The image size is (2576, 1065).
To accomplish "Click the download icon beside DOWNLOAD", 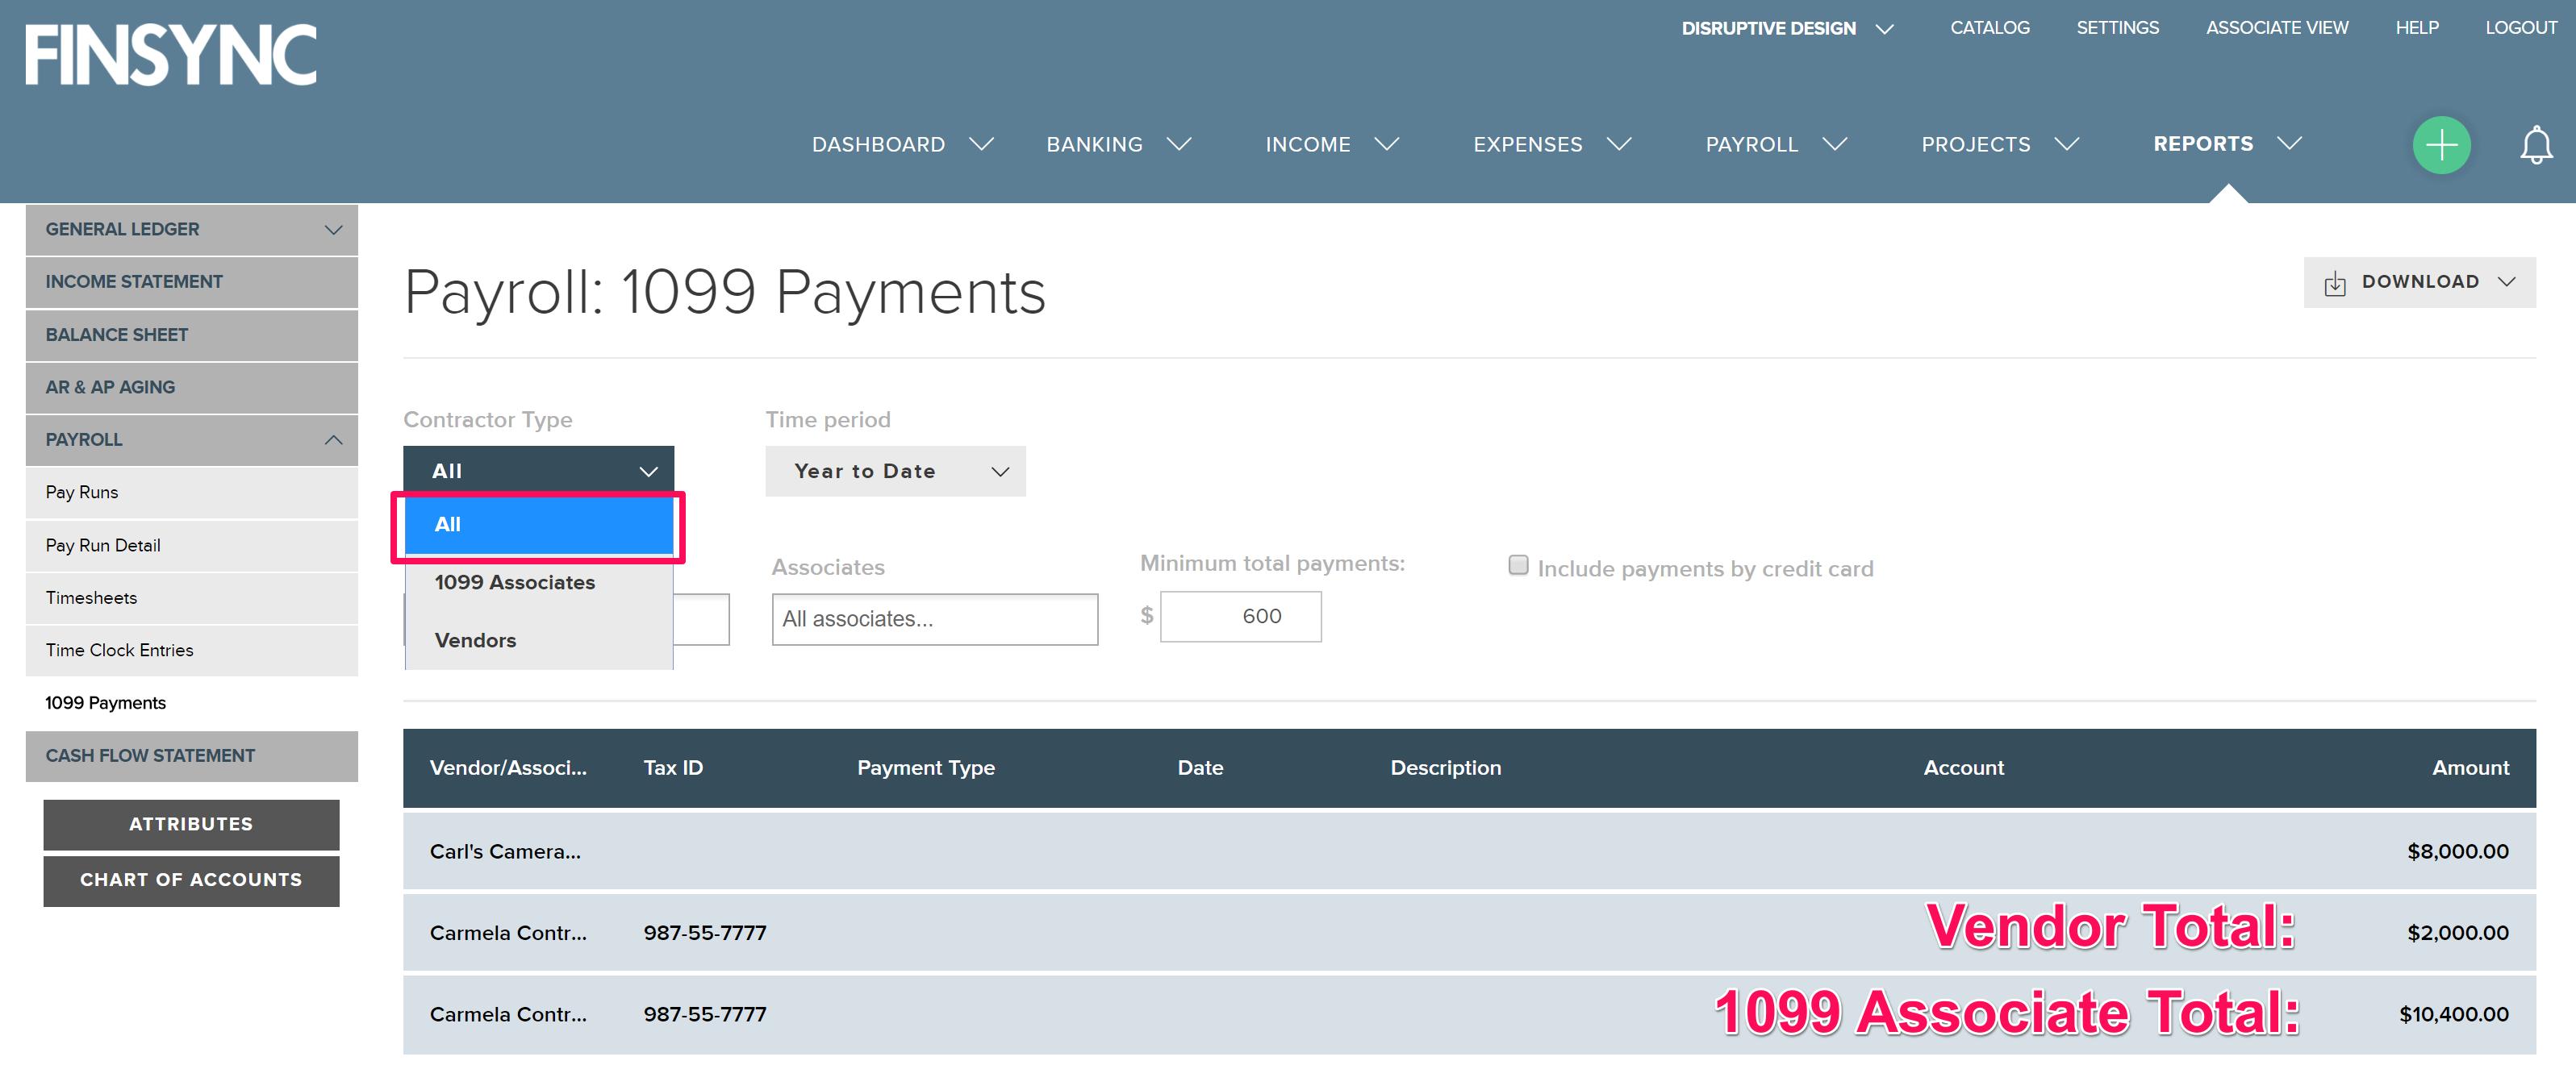I will click(2334, 283).
